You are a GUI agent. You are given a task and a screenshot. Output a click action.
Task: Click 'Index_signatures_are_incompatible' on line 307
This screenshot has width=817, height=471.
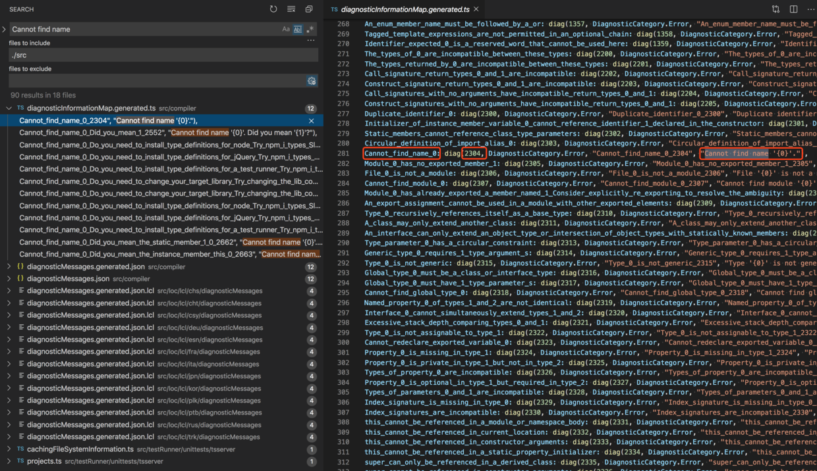click(432, 412)
